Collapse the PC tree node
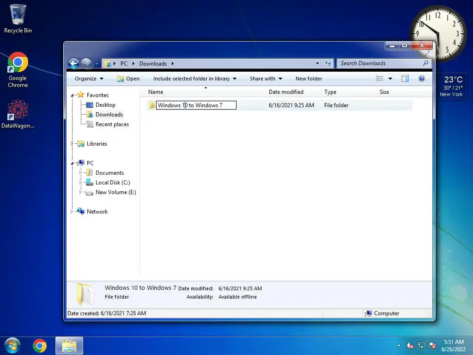 pos(73,163)
